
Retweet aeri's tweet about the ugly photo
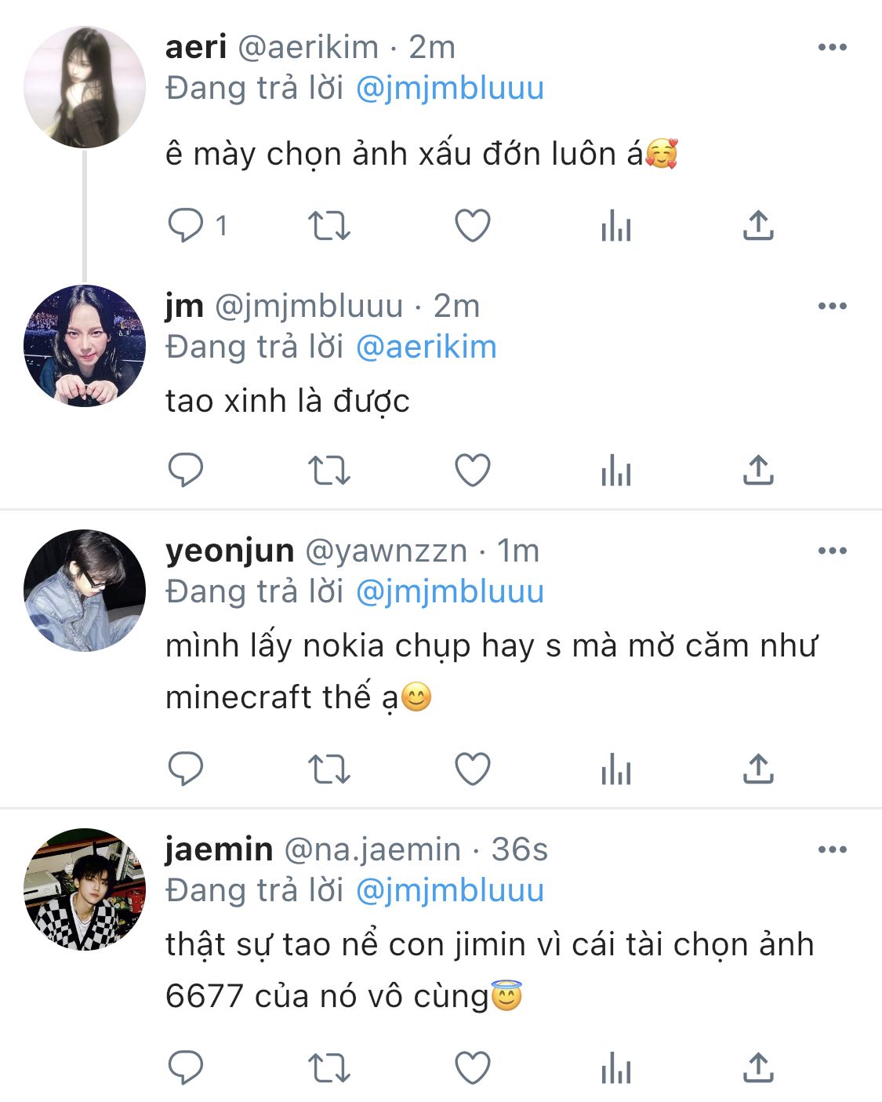(328, 226)
